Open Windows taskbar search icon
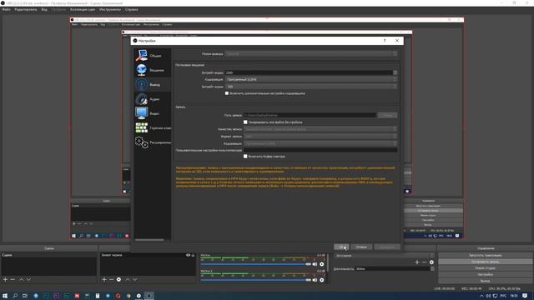 point(15,296)
